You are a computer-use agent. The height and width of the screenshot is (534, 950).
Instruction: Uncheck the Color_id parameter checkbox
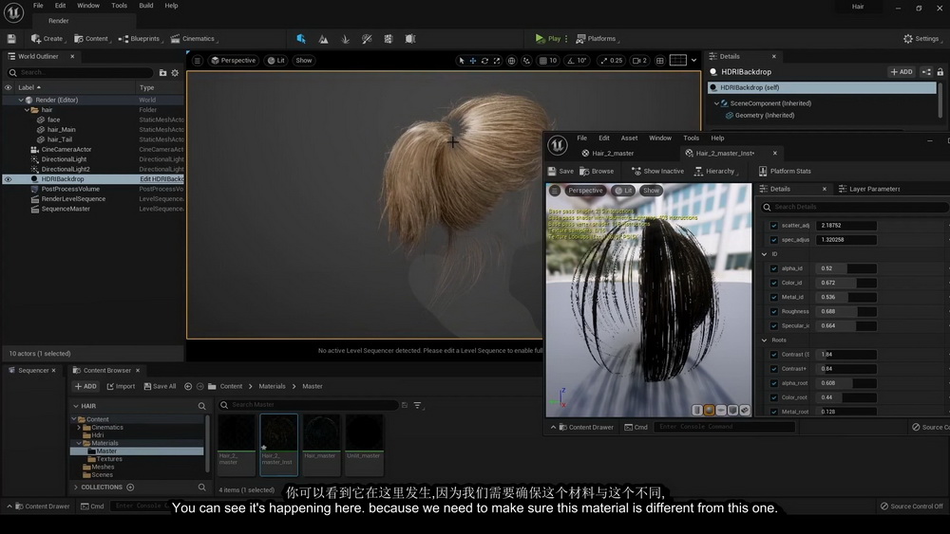click(773, 283)
